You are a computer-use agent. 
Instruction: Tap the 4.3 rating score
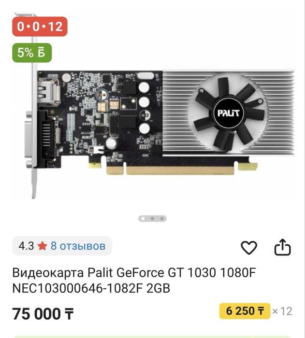pyautogui.click(x=26, y=246)
